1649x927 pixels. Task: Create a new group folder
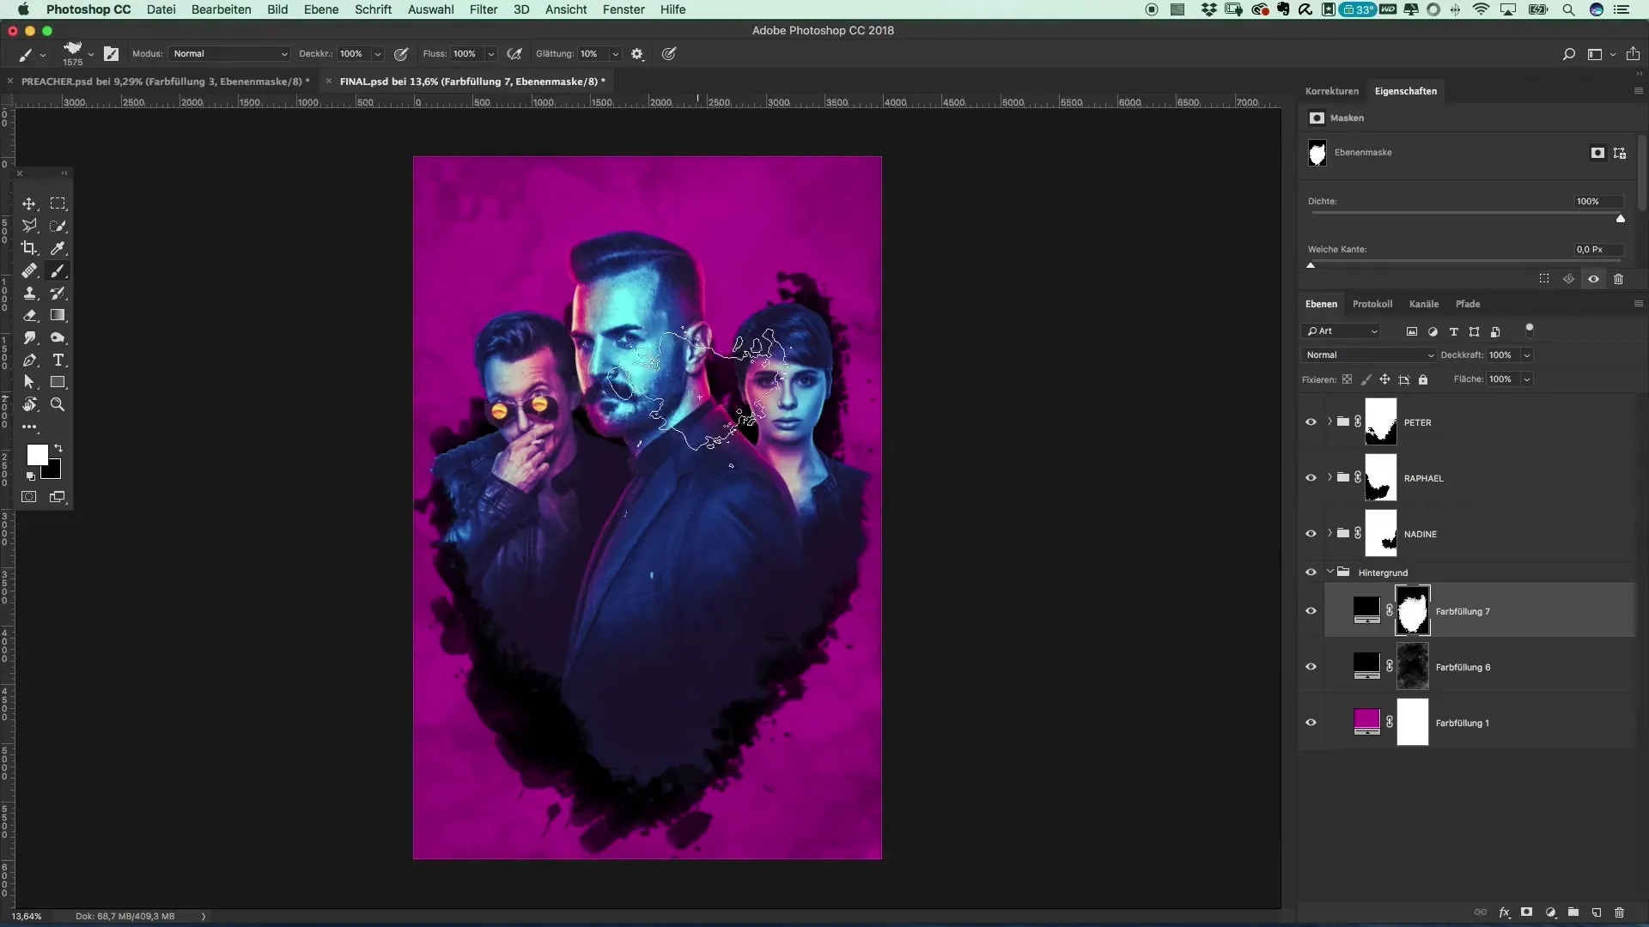point(1573,912)
